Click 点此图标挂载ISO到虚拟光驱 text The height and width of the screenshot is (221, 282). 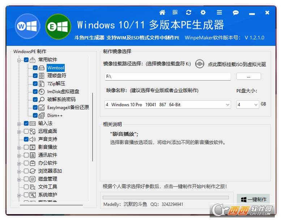coord(237,64)
